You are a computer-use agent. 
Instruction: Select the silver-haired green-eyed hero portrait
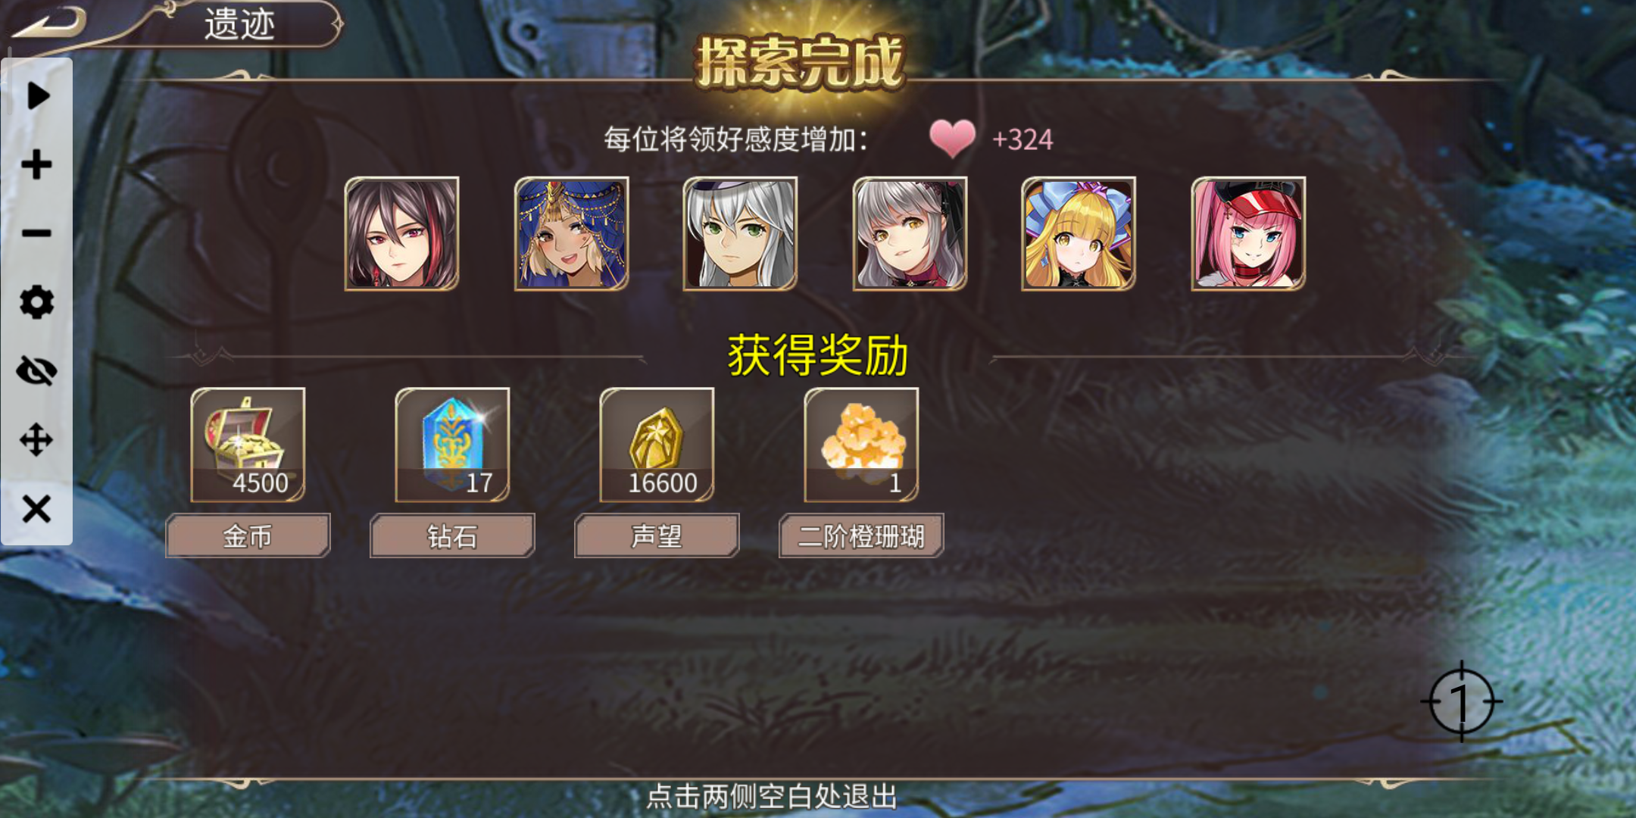point(740,233)
